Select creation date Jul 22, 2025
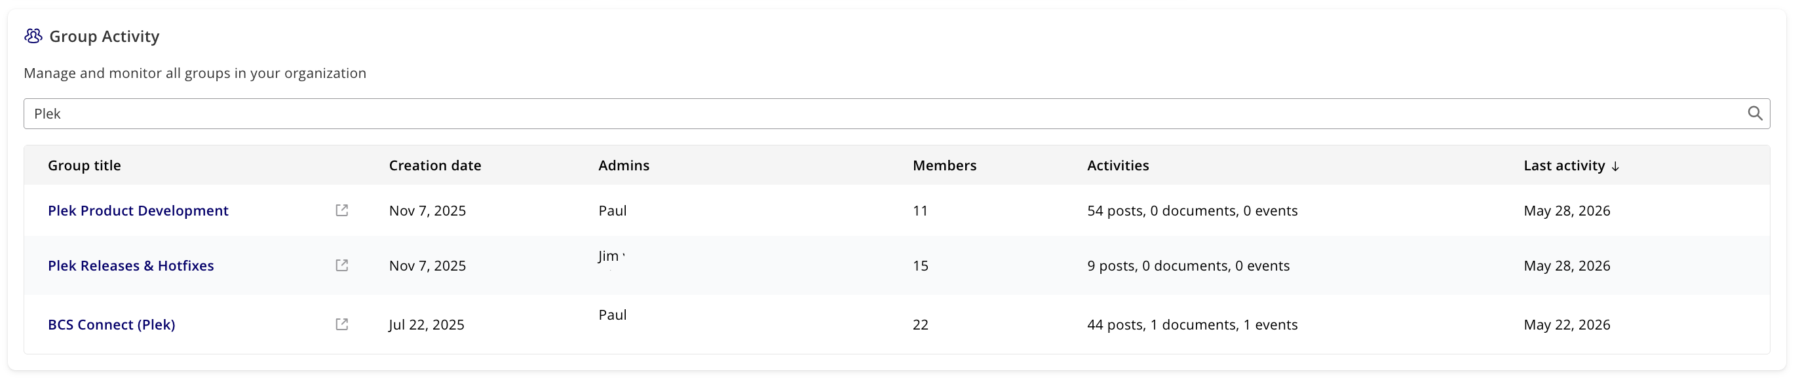Screen dimensions: 1800x380 click(426, 324)
